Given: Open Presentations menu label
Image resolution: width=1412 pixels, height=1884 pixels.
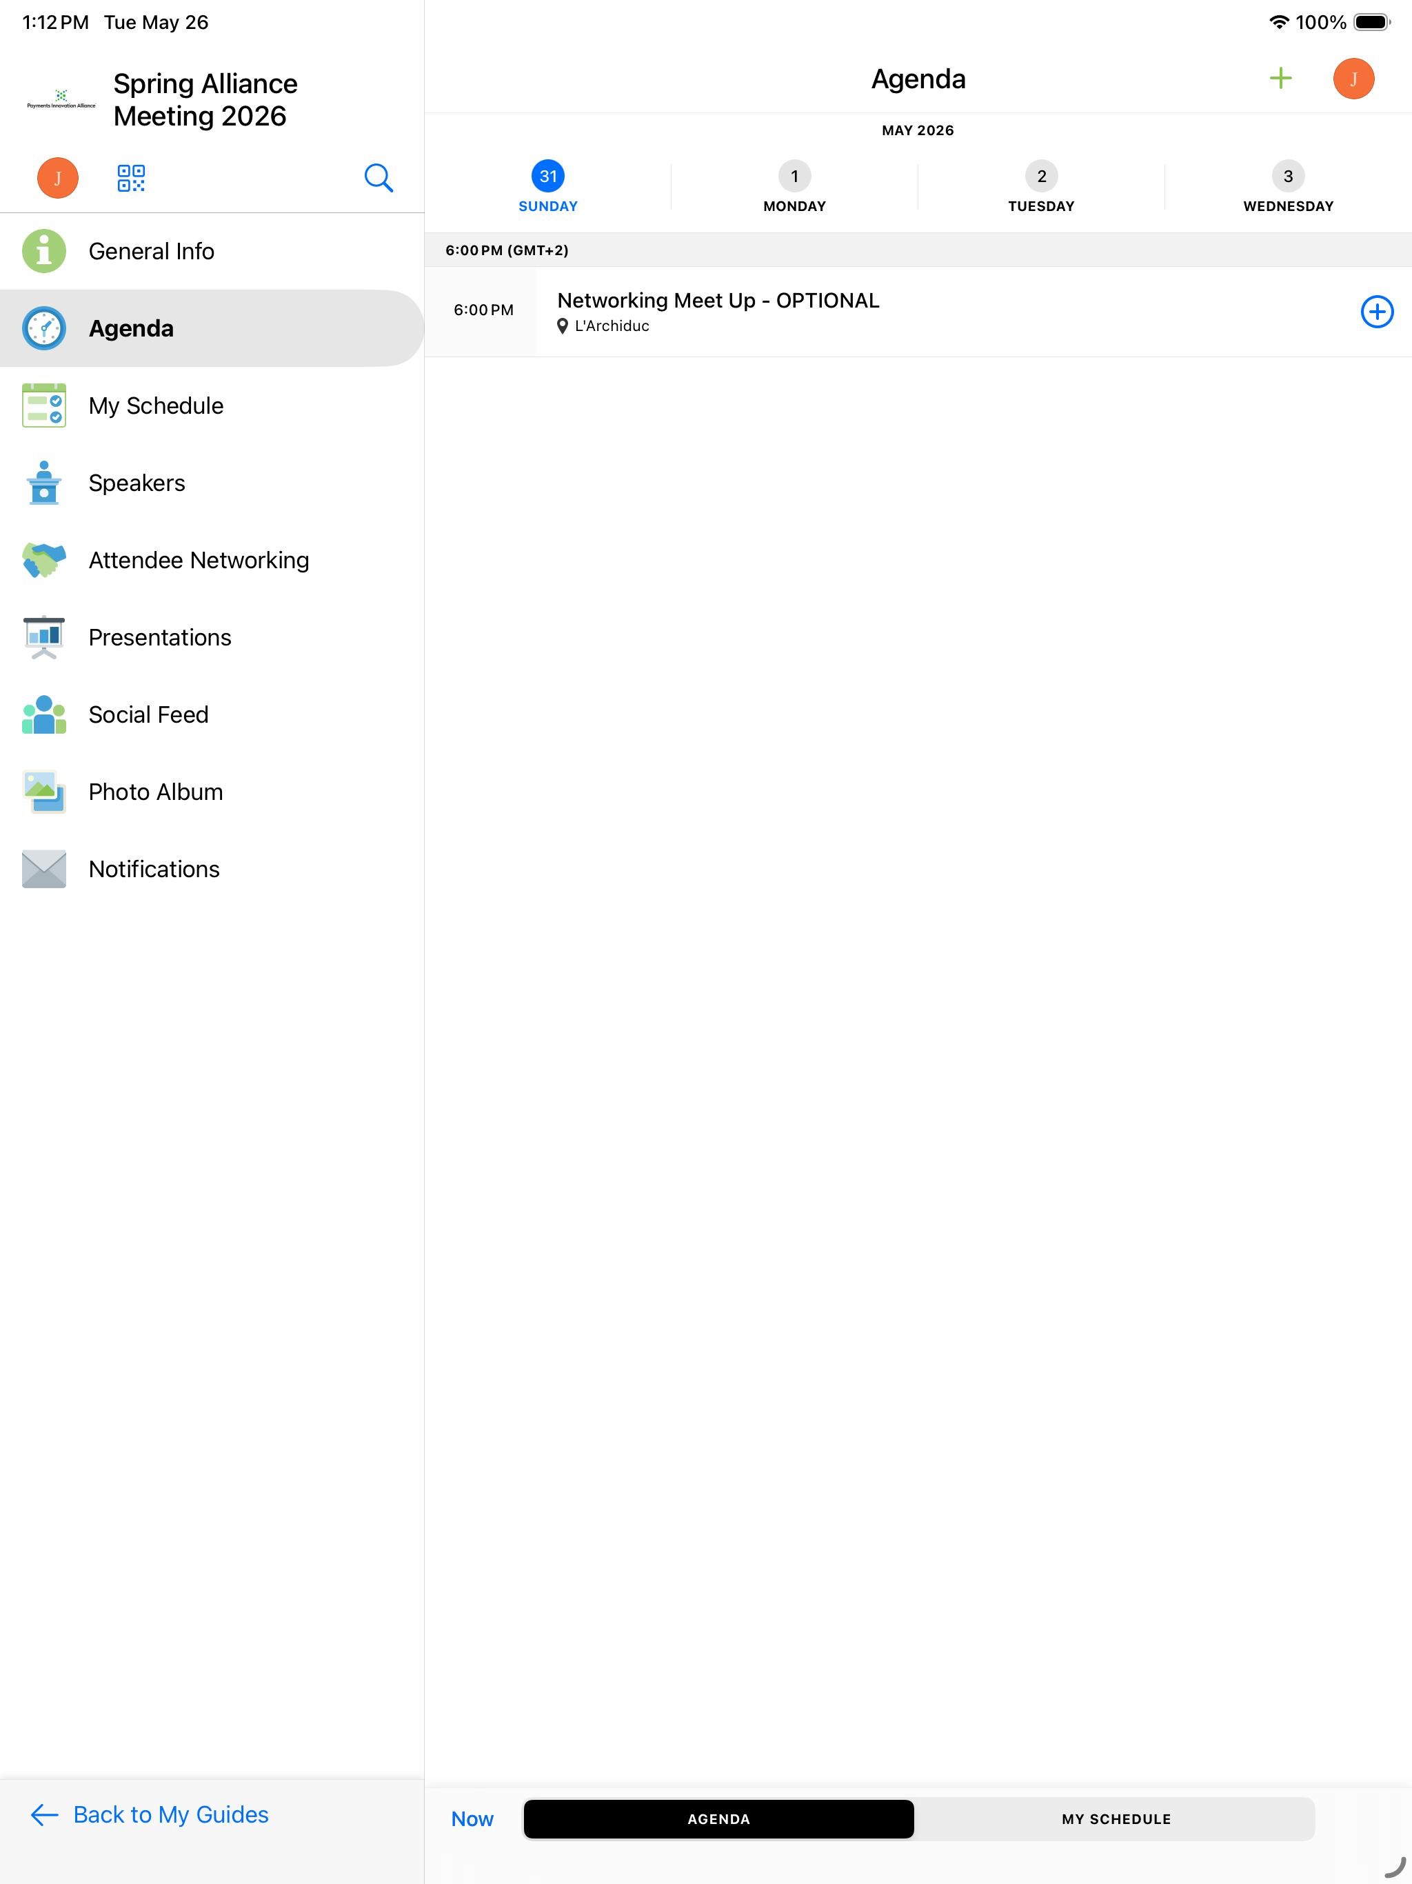Looking at the screenshot, I should coord(160,637).
